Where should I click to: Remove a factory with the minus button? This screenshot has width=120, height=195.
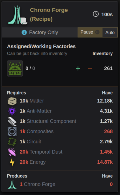tap(90, 69)
